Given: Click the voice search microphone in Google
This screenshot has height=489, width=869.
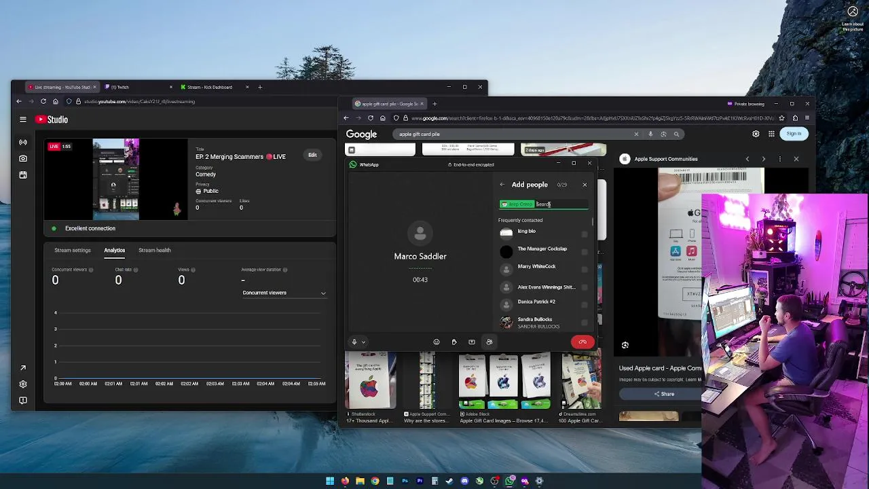Looking at the screenshot, I should pos(650,134).
